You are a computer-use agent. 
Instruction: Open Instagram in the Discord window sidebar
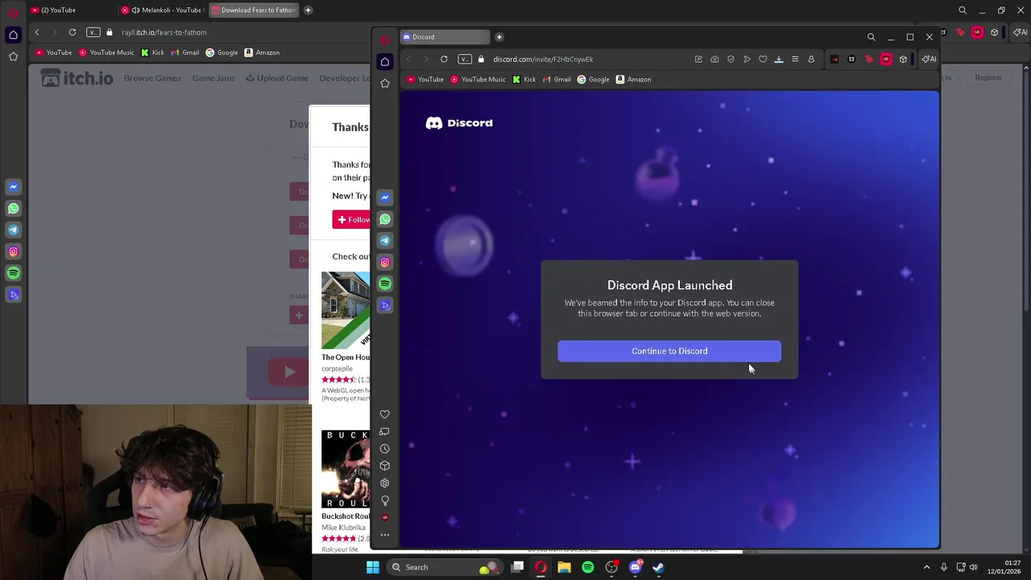pos(385,262)
